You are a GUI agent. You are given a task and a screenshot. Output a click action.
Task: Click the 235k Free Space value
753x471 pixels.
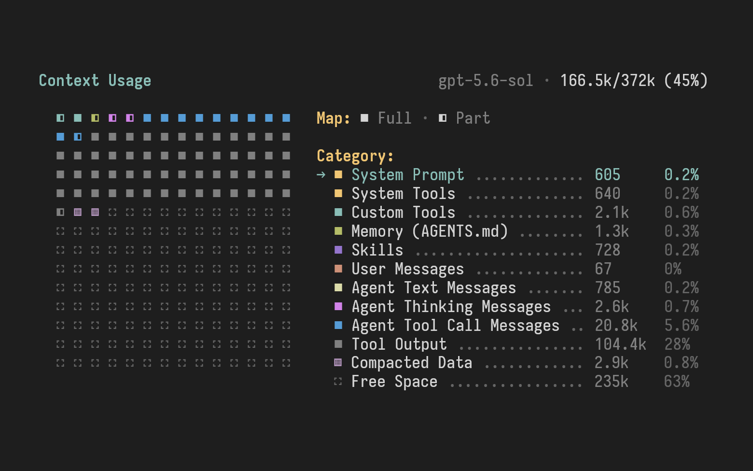point(612,381)
